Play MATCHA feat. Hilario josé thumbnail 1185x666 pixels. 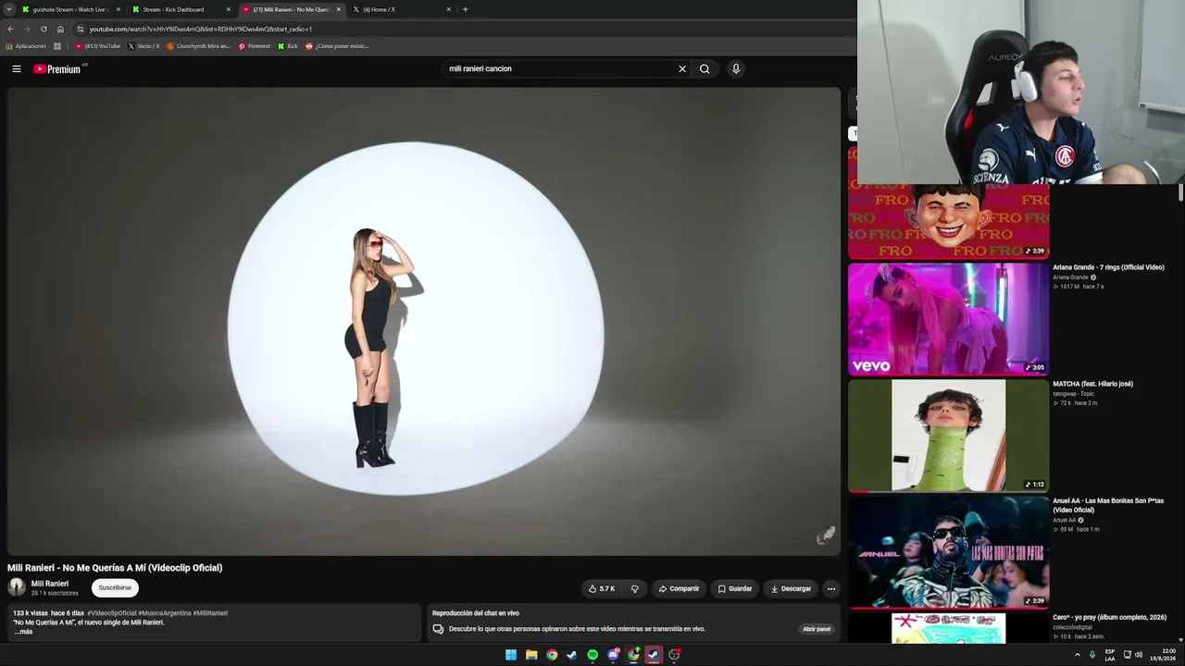click(x=948, y=436)
